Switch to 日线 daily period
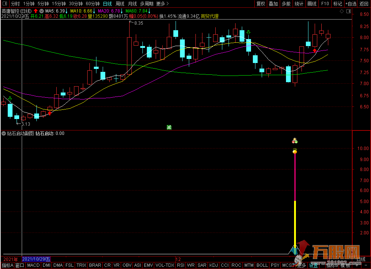 pyautogui.click(x=107, y=4)
